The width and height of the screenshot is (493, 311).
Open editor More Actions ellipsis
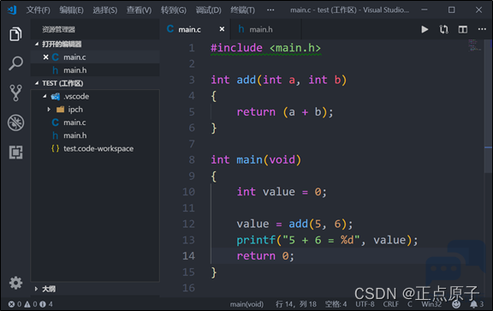point(482,29)
